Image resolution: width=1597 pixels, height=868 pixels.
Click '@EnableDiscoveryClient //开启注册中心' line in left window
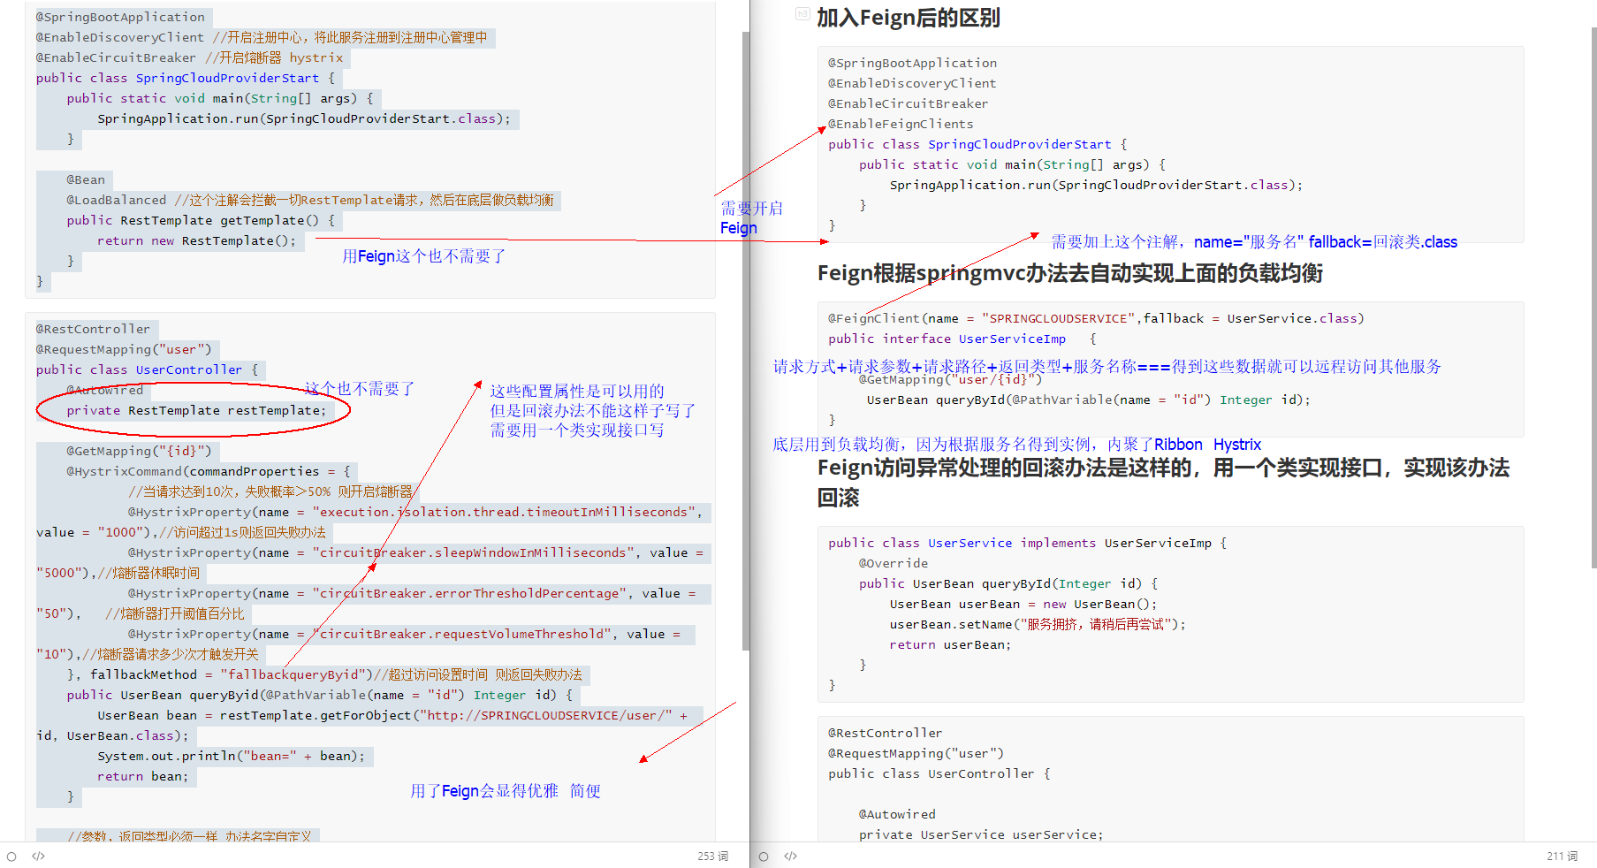[x=262, y=37]
